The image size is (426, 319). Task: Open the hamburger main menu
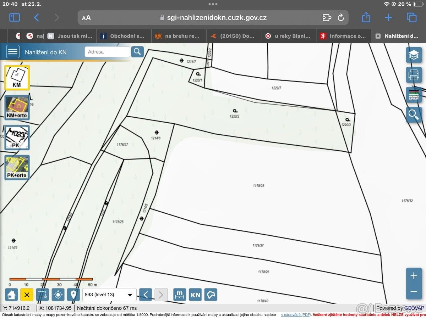[x=13, y=52]
